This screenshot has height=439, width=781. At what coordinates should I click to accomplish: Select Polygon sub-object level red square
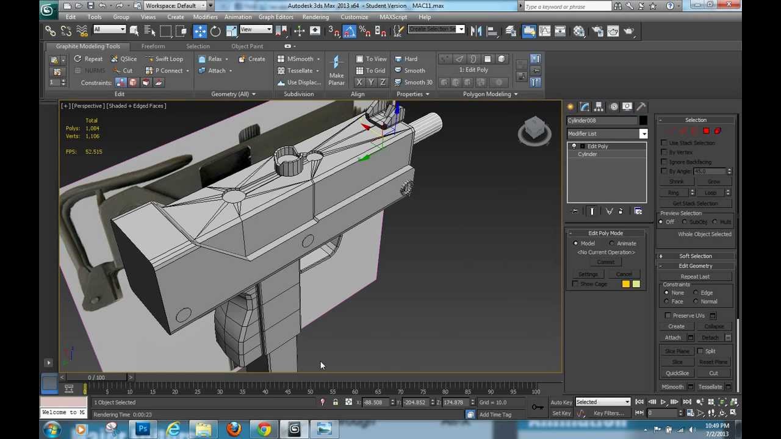[706, 131]
